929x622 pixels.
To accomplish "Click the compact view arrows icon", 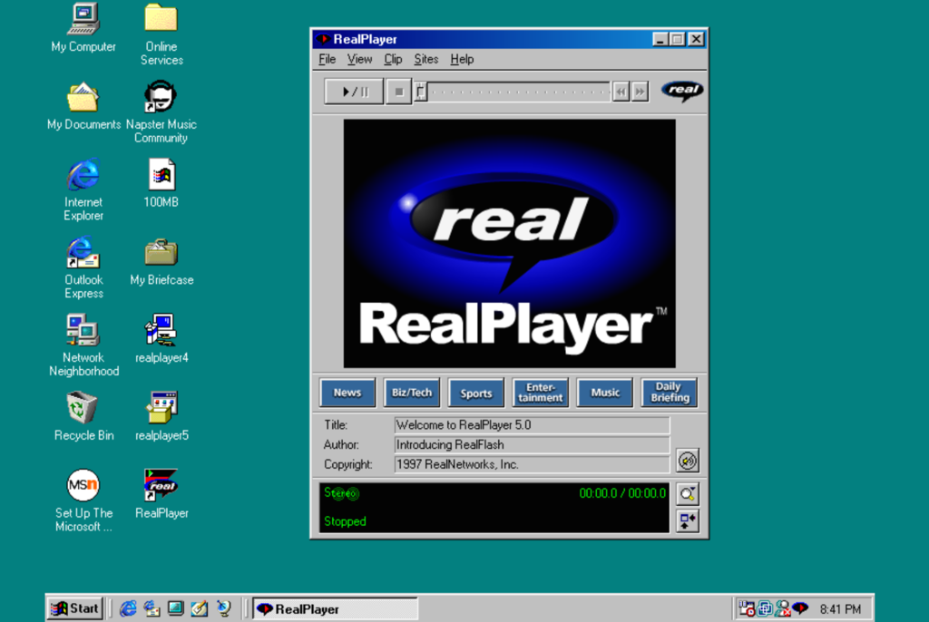I will coord(688,520).
